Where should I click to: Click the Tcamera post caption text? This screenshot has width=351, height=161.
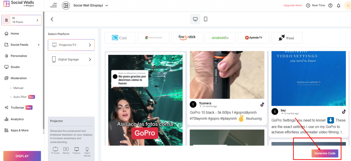pos(226,115)
